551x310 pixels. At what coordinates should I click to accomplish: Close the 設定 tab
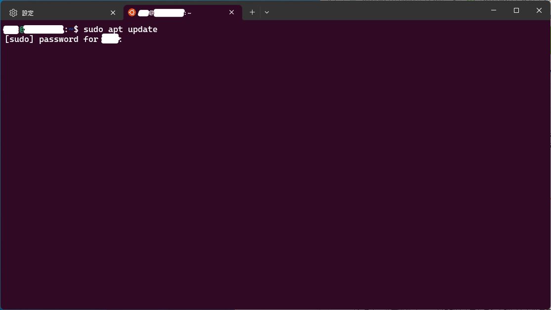(x=113, y=12)
